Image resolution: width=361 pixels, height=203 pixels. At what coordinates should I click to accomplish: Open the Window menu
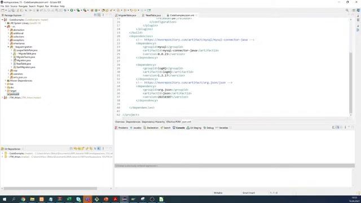point(54,6)
